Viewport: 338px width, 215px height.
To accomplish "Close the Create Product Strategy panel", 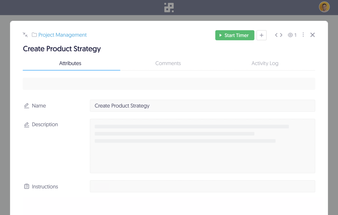I will (313, 35).
